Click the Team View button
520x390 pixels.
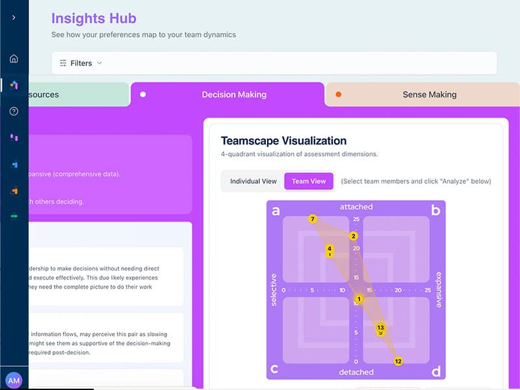point(309,181)
